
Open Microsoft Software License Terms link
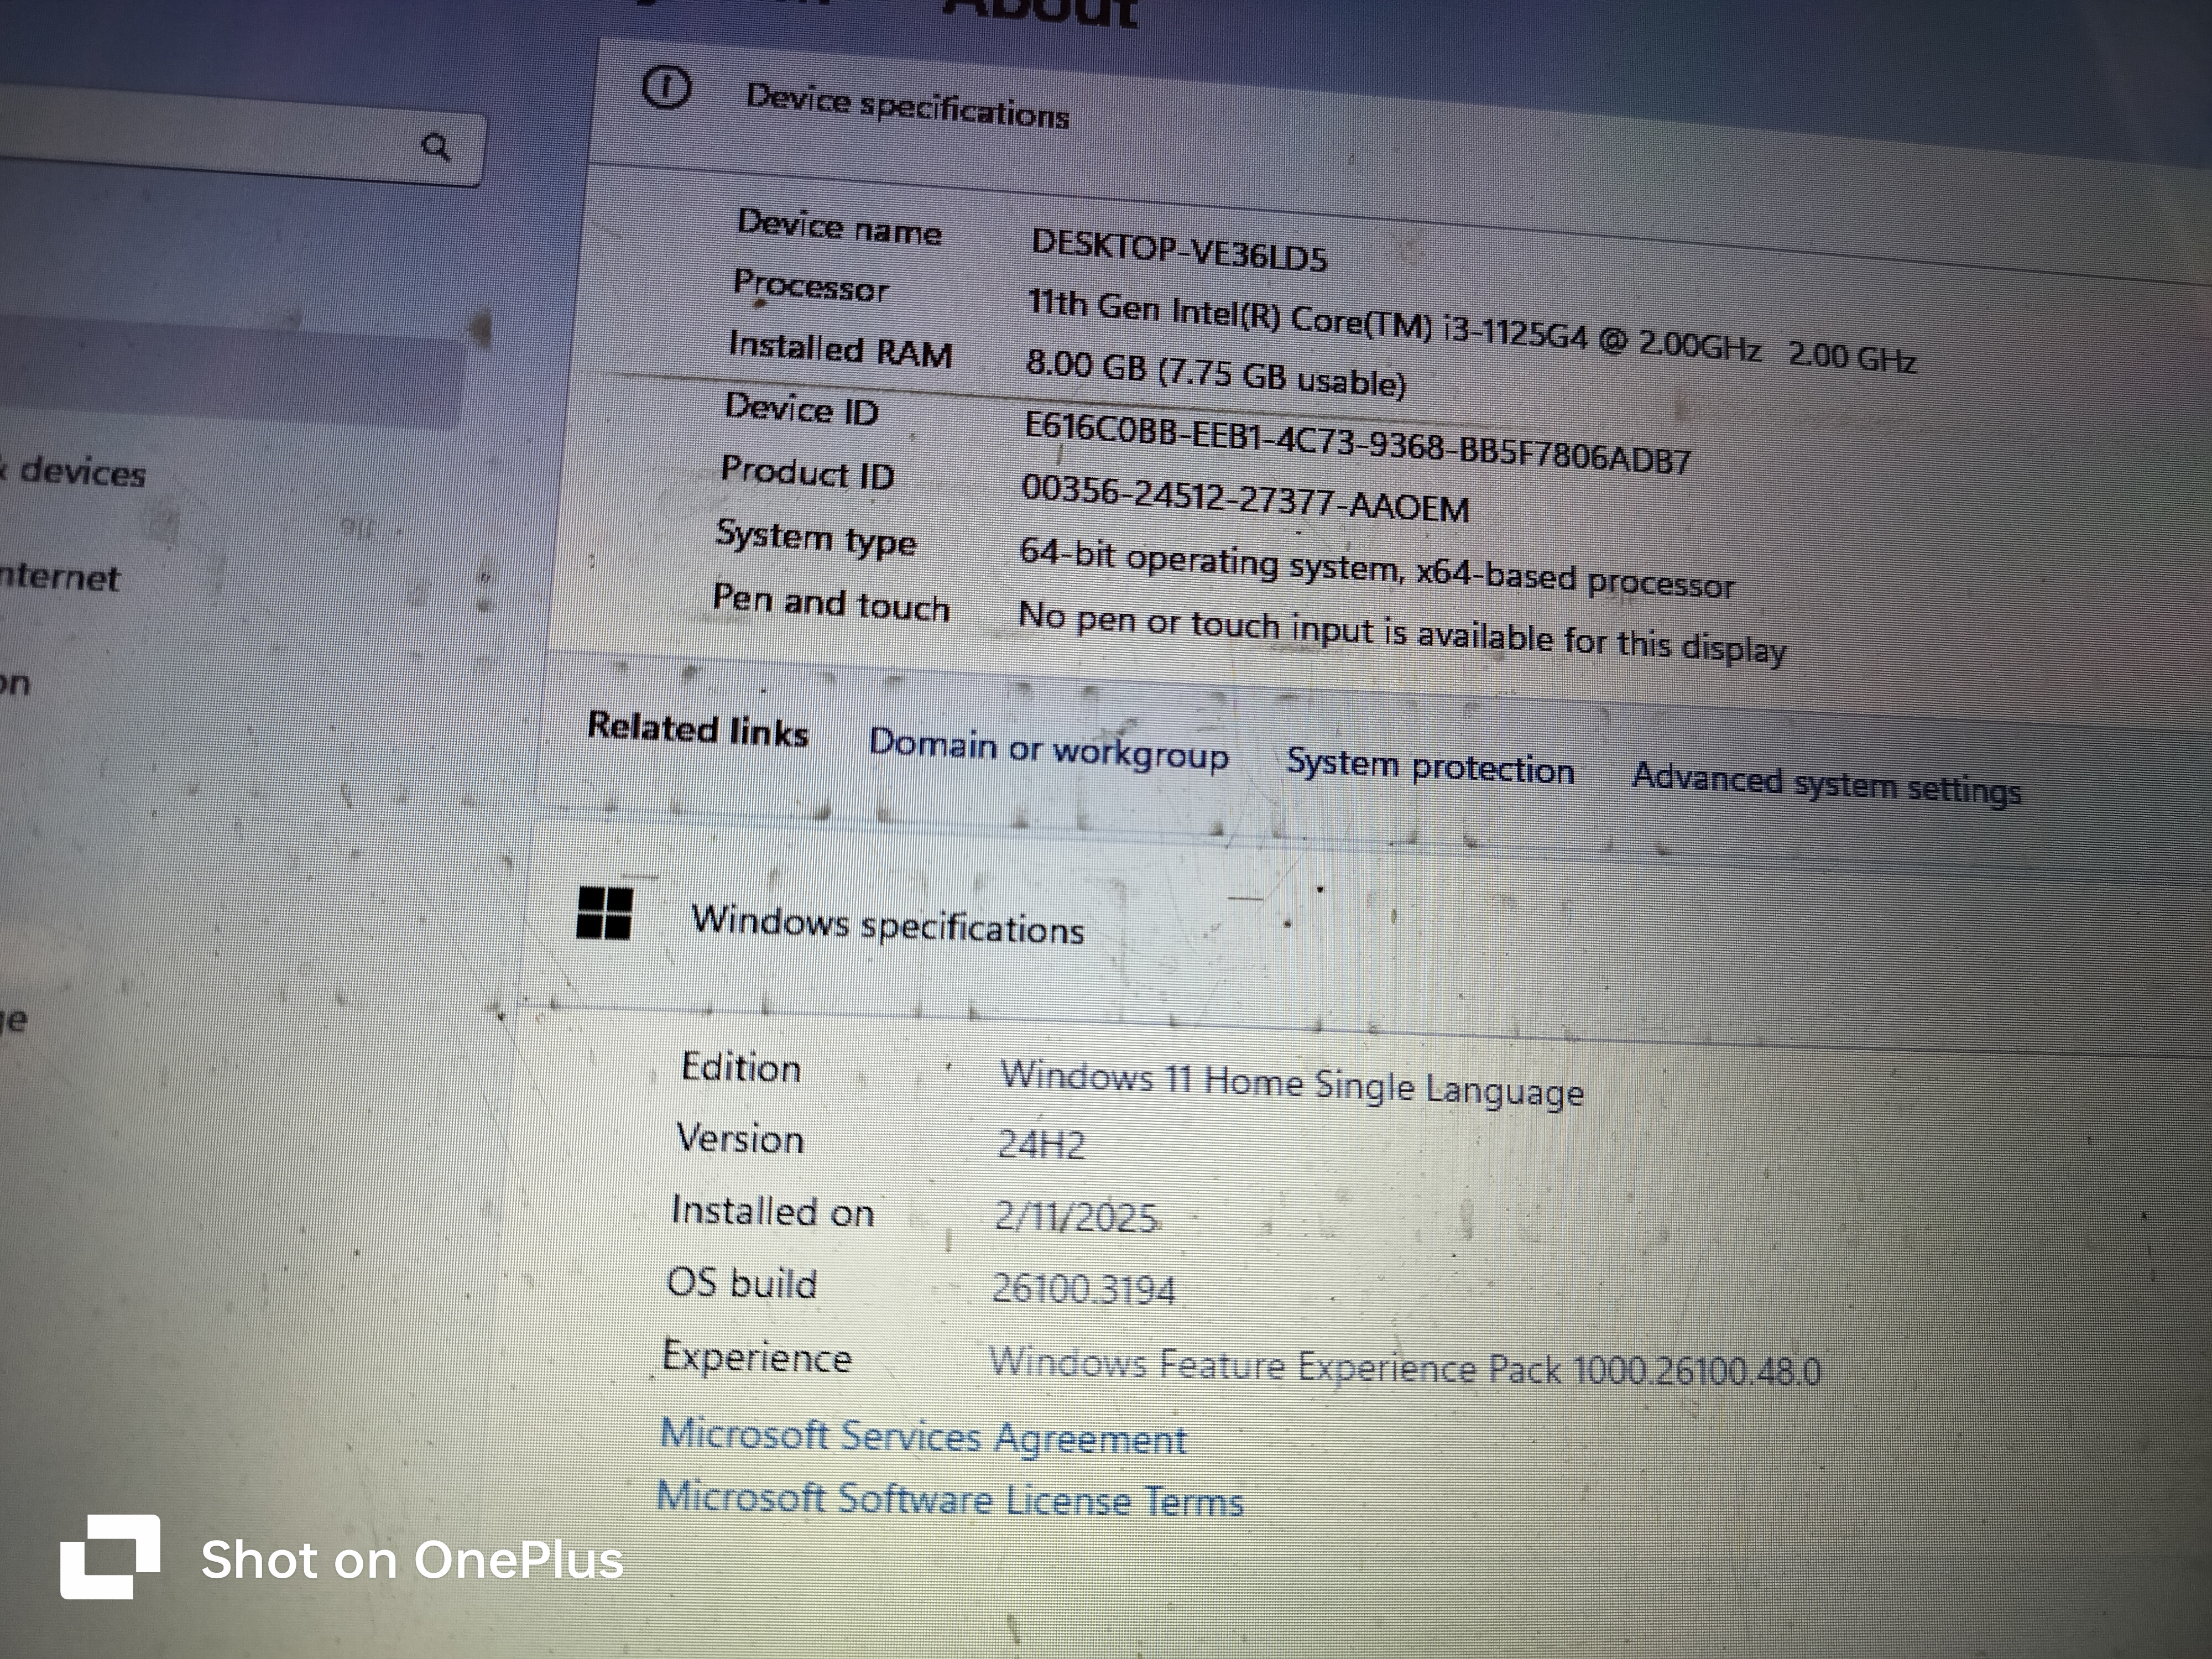click(x=949, y=1500)
